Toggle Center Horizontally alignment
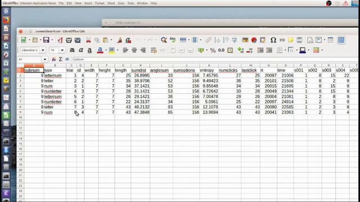Viewport: 360px width, 202px height. pos(134,50)
